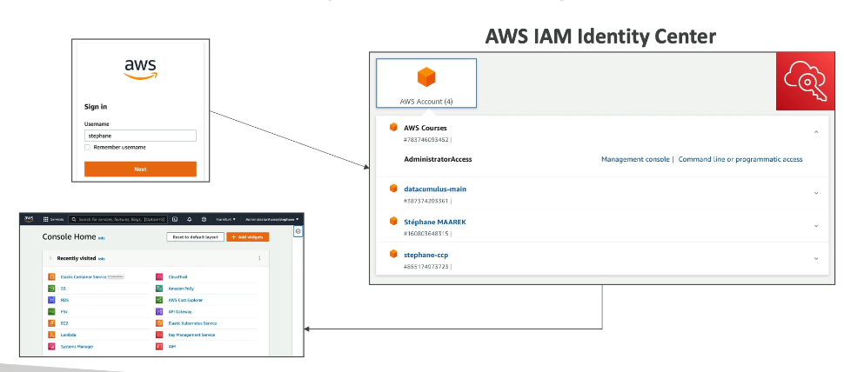
Task: Click the AWS logo on sign-in form
Action: 140,70
